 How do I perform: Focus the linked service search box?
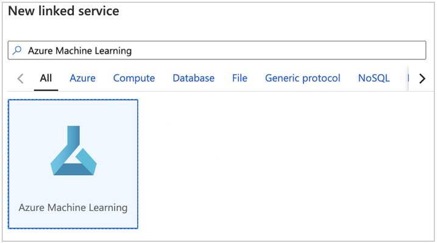click(217, 50)
